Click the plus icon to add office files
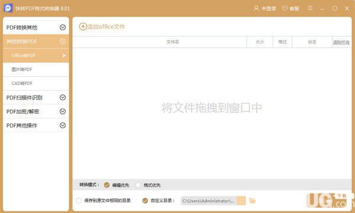Viewport: 355px width, 213px height. coord(83,27)
